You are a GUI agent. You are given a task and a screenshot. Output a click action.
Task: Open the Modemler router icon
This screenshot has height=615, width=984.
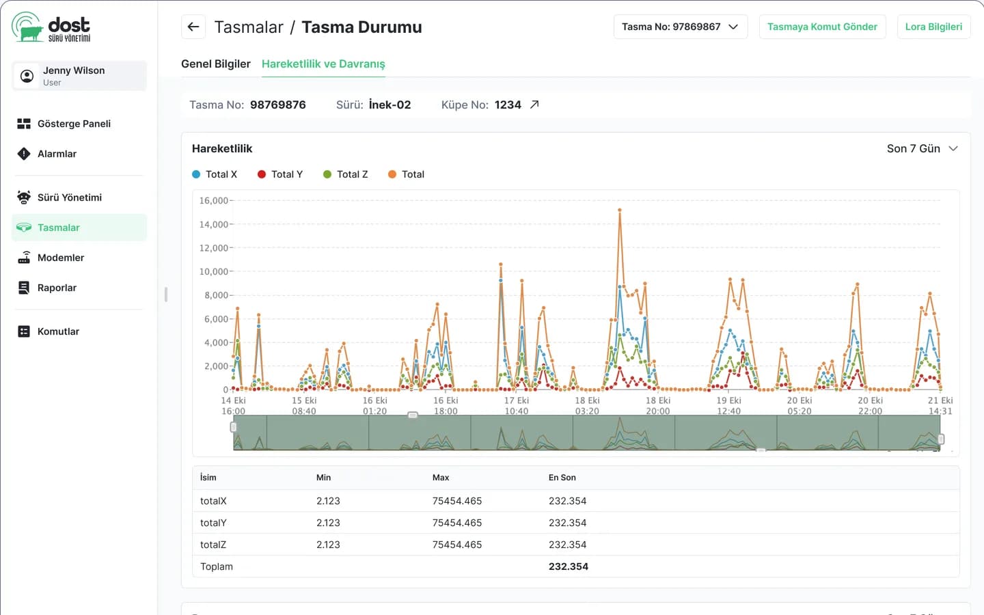tap(24, 258)
